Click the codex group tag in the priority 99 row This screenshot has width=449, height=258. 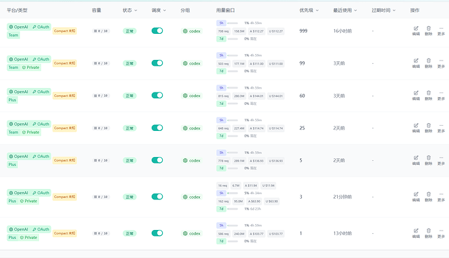click(192, 63)
